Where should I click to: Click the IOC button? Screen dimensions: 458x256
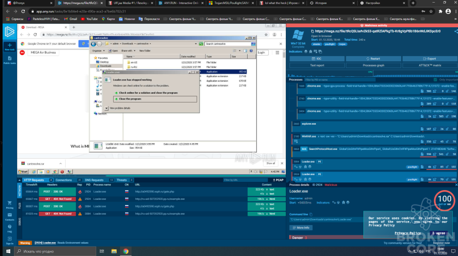click(x=317, y=59)
